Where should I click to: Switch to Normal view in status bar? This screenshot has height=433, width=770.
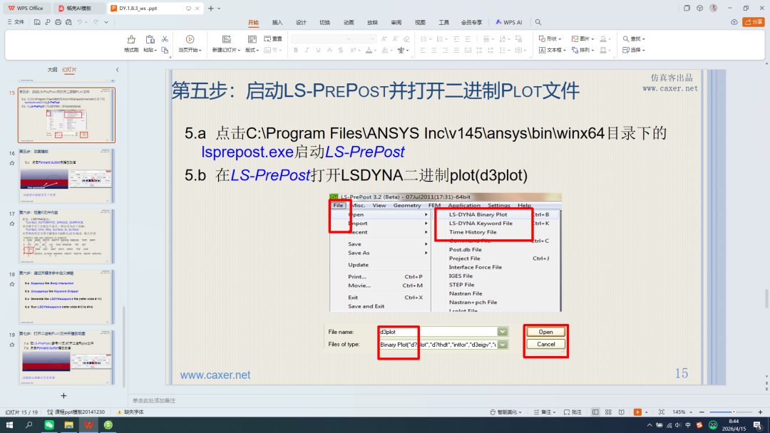[x=595, y=412]
